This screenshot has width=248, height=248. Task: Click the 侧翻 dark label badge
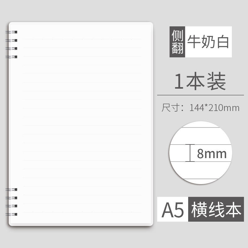click(x=177, y=42)
